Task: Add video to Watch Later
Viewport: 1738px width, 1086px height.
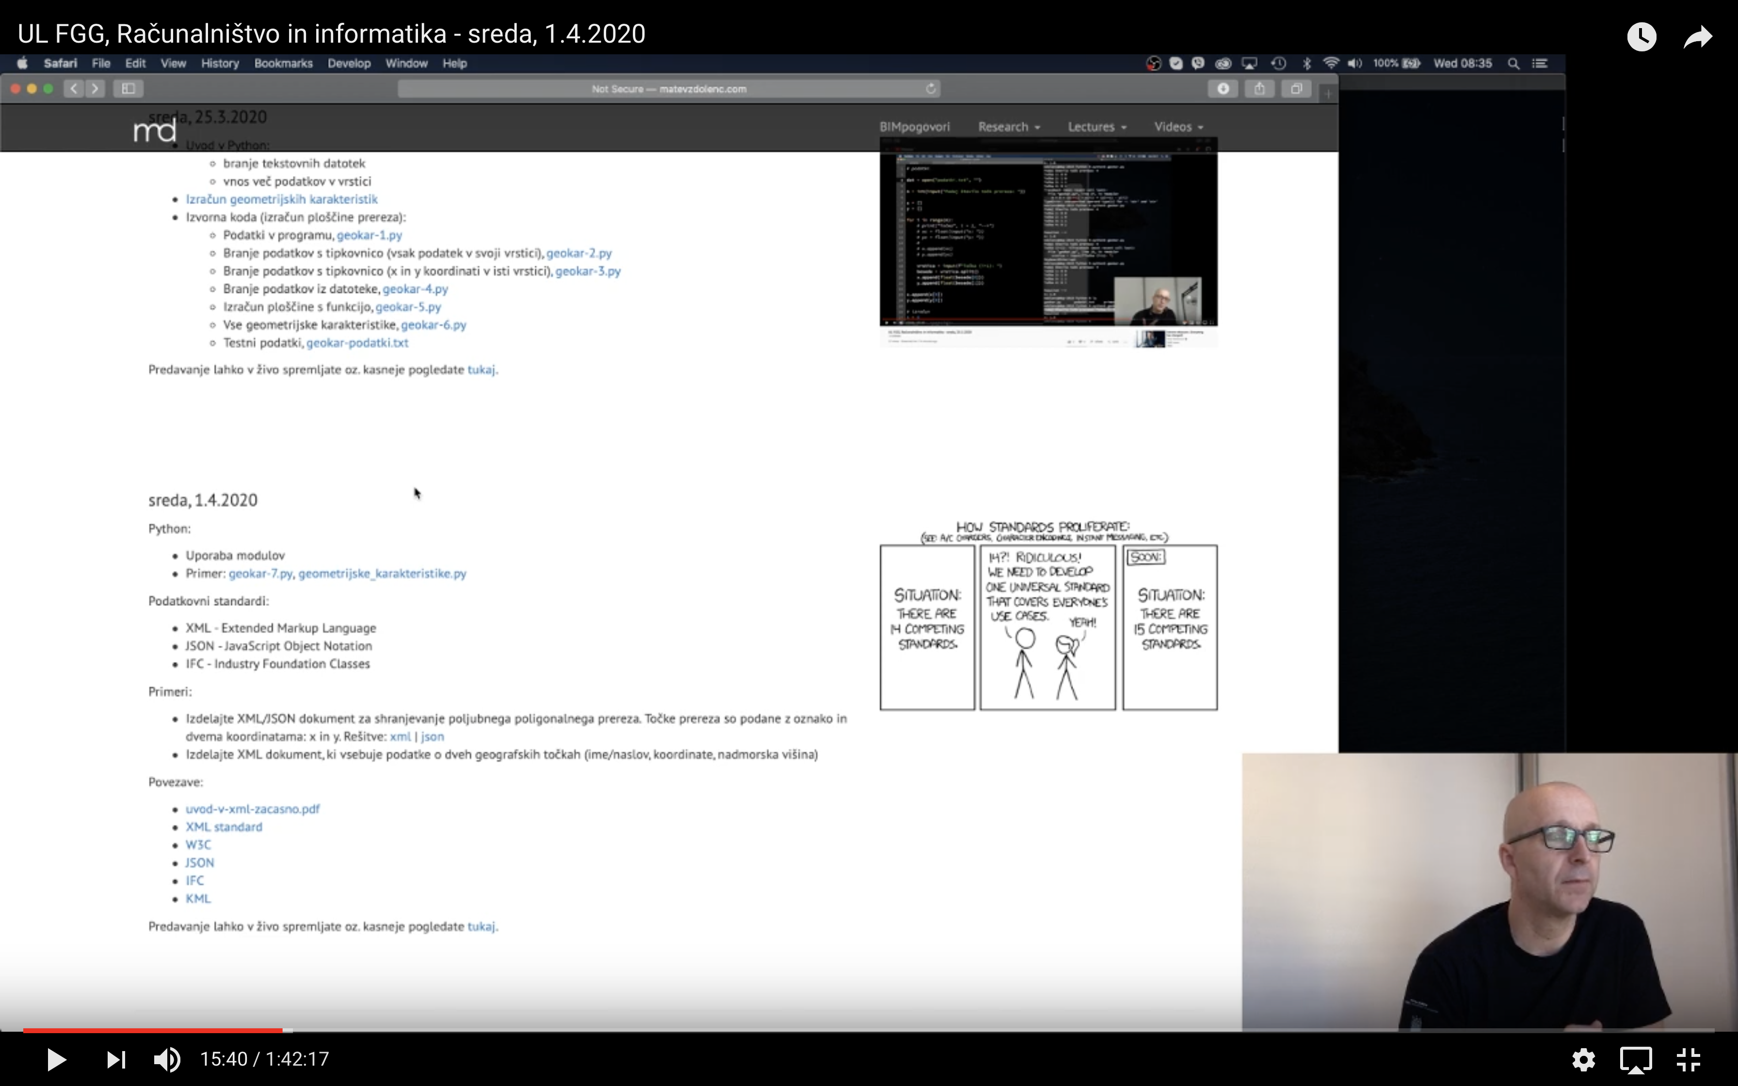Action: [1642, 37]
